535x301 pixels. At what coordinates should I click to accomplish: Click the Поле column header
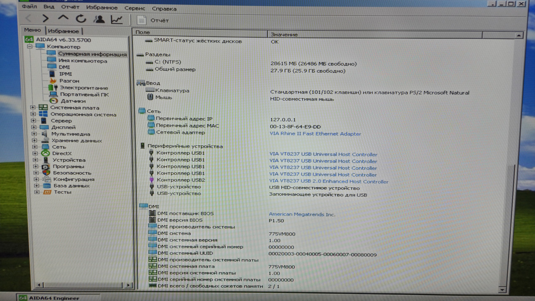[x=201, y=33]
